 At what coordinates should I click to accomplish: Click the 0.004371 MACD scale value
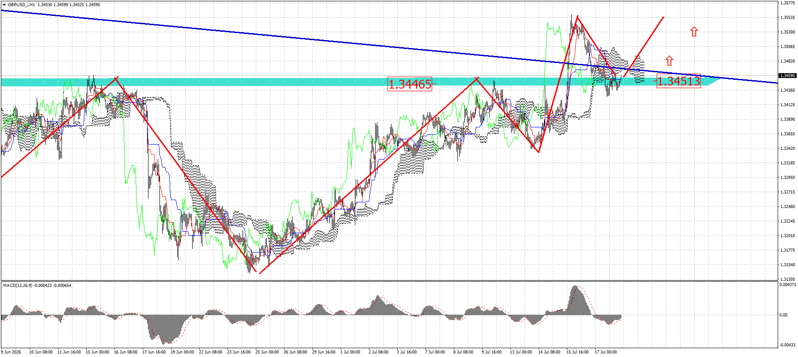[788, 285]
